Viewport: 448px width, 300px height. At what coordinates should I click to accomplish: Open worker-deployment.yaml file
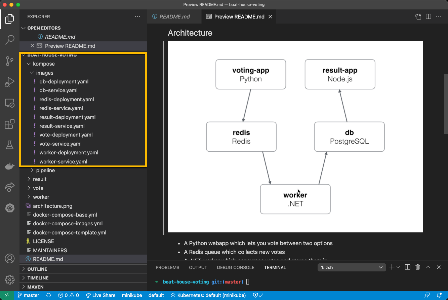69,152
